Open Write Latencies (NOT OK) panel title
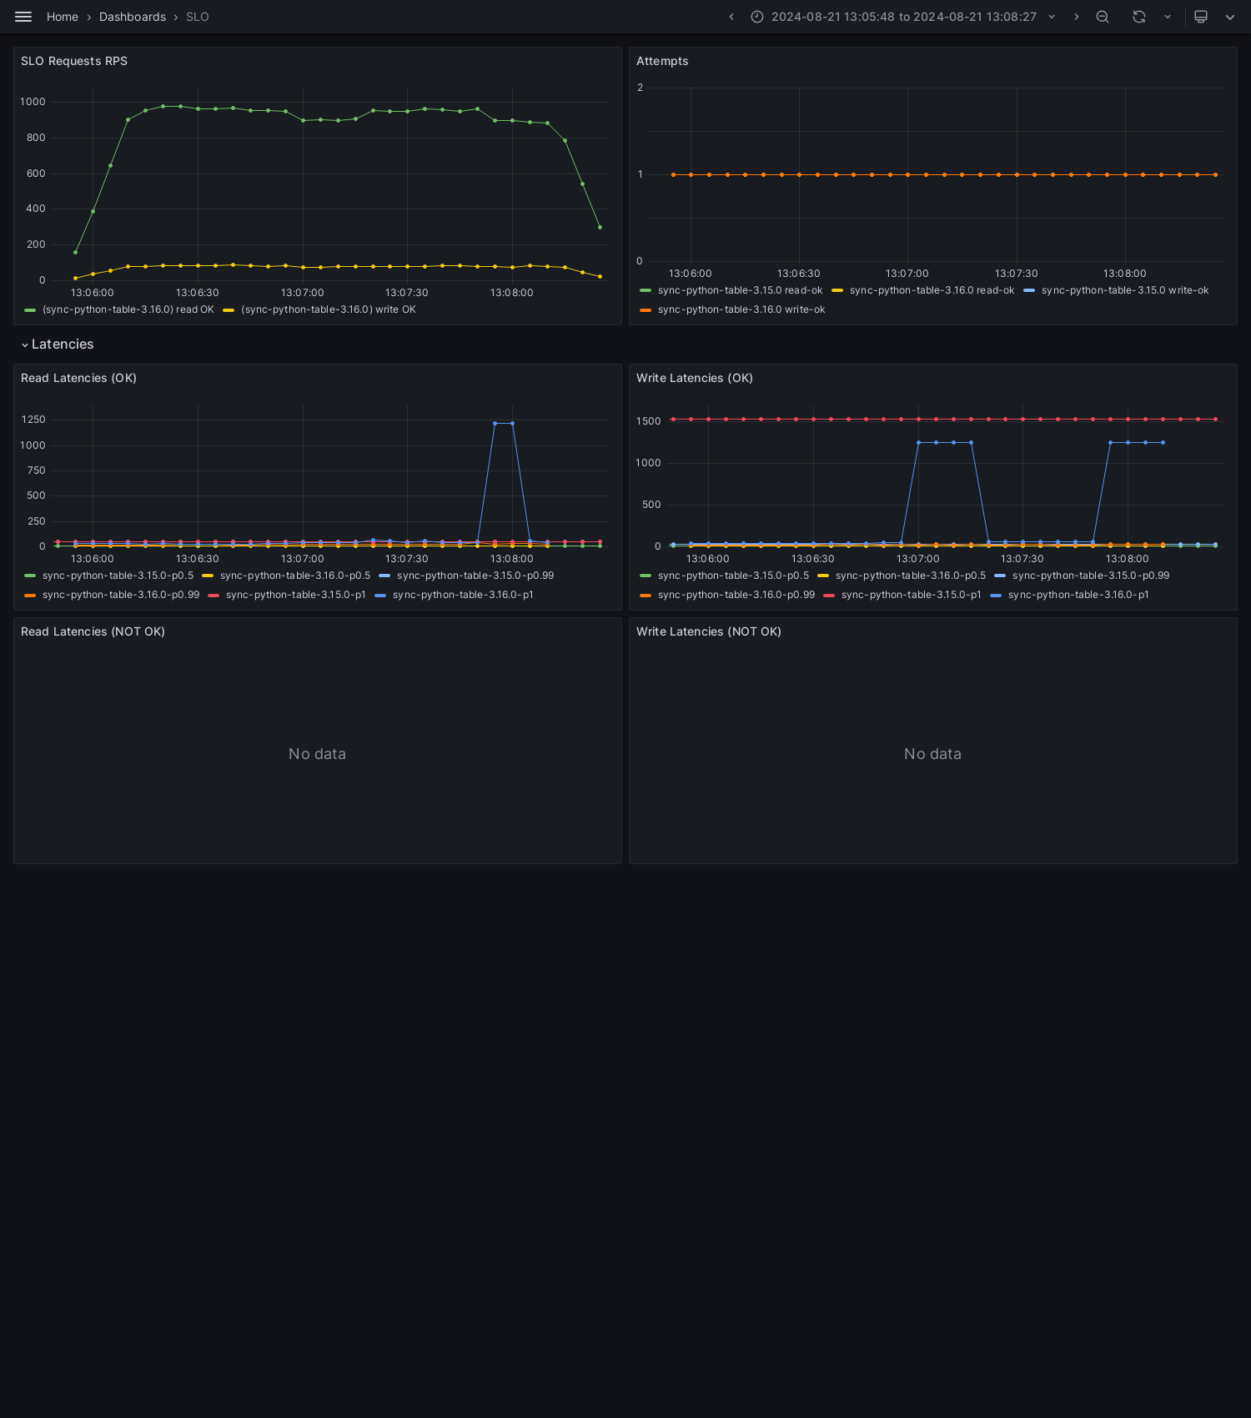 point(709,631)
